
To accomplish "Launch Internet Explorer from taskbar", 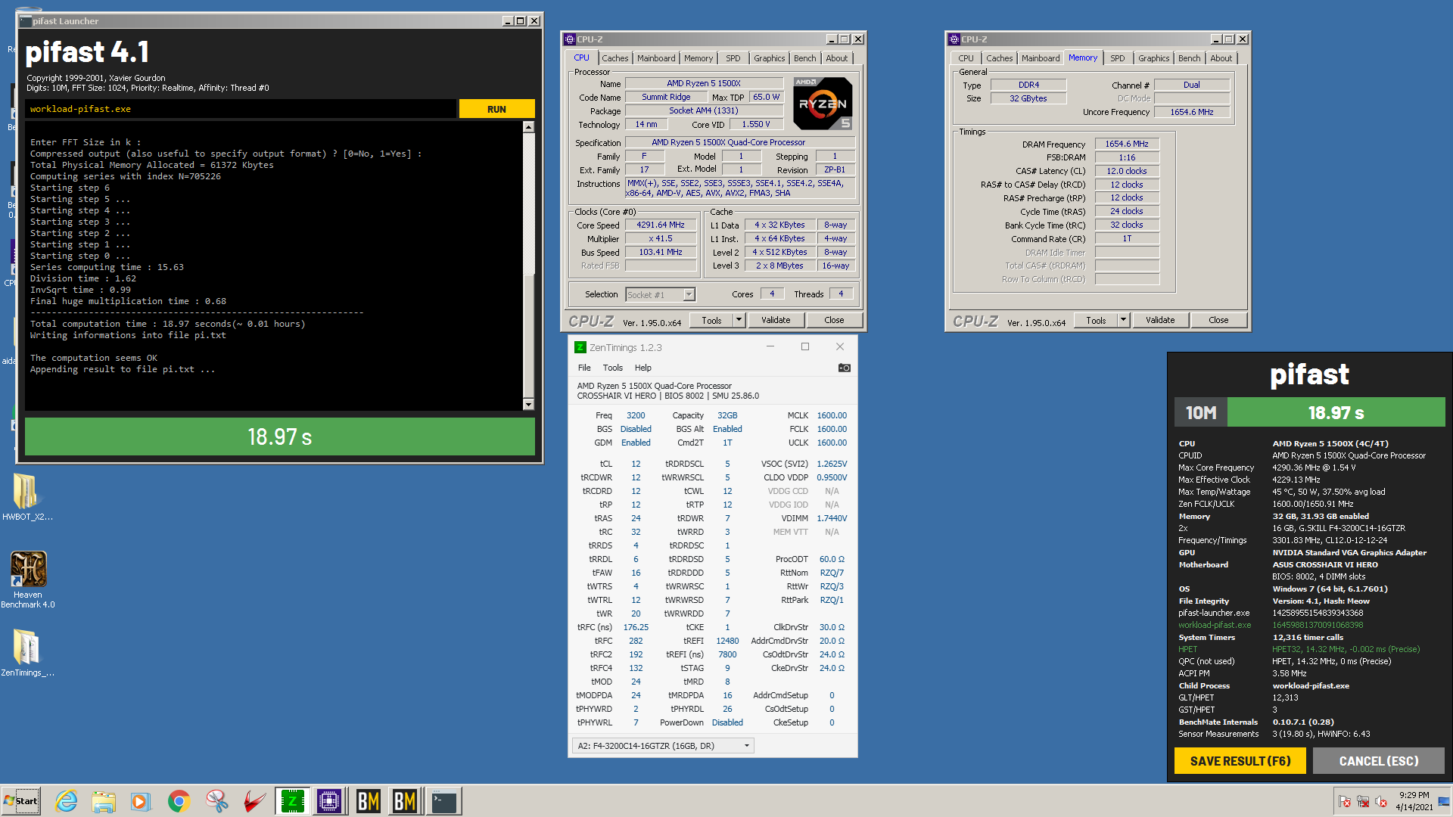I will click(67, 801).
